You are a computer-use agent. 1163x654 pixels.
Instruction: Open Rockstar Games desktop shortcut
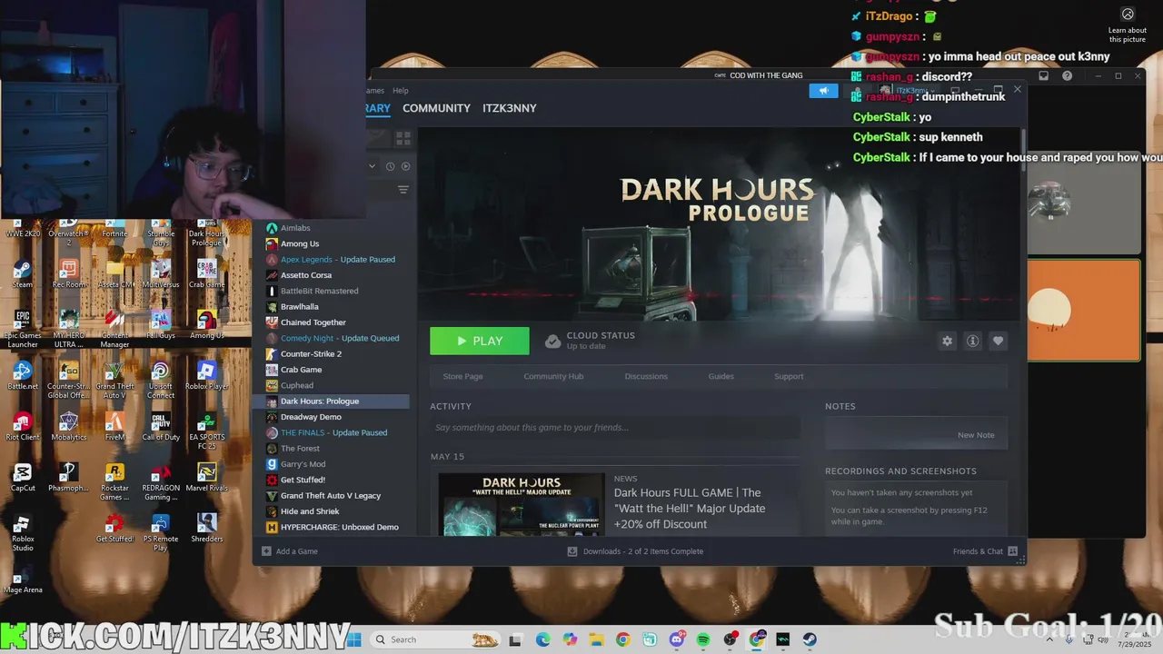114,481
